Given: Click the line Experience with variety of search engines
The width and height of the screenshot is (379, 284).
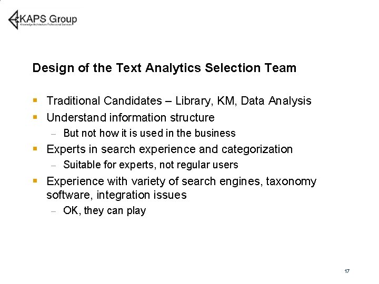Looking at the screenshot, I should (x=182, y=181).
